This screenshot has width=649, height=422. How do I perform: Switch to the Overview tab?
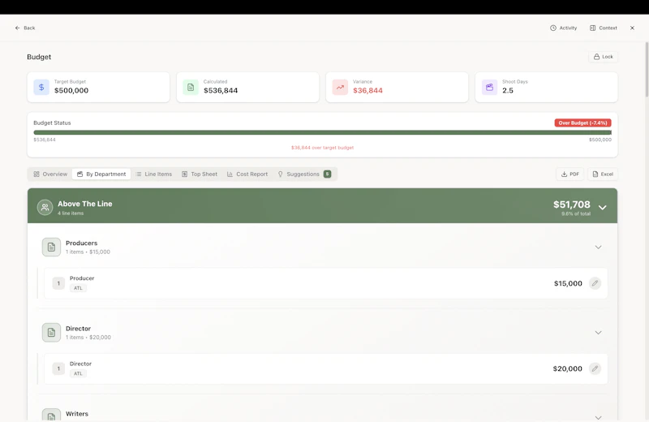click(x=50, y=174)
